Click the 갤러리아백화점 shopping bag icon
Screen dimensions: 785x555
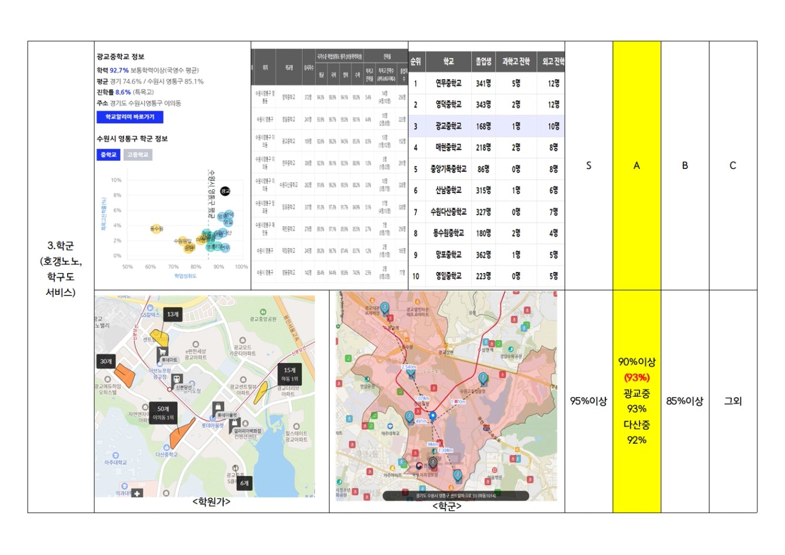coord(234,424)
